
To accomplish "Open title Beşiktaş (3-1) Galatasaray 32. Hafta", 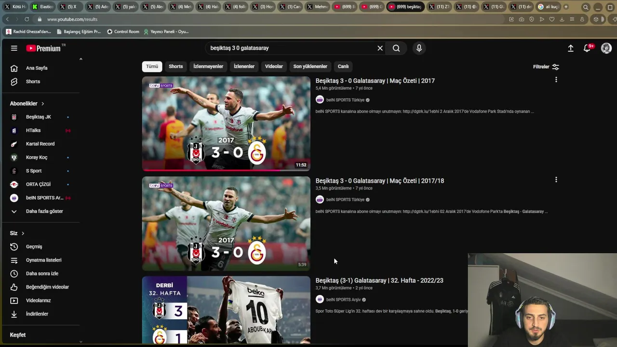I will pos(379,280).
